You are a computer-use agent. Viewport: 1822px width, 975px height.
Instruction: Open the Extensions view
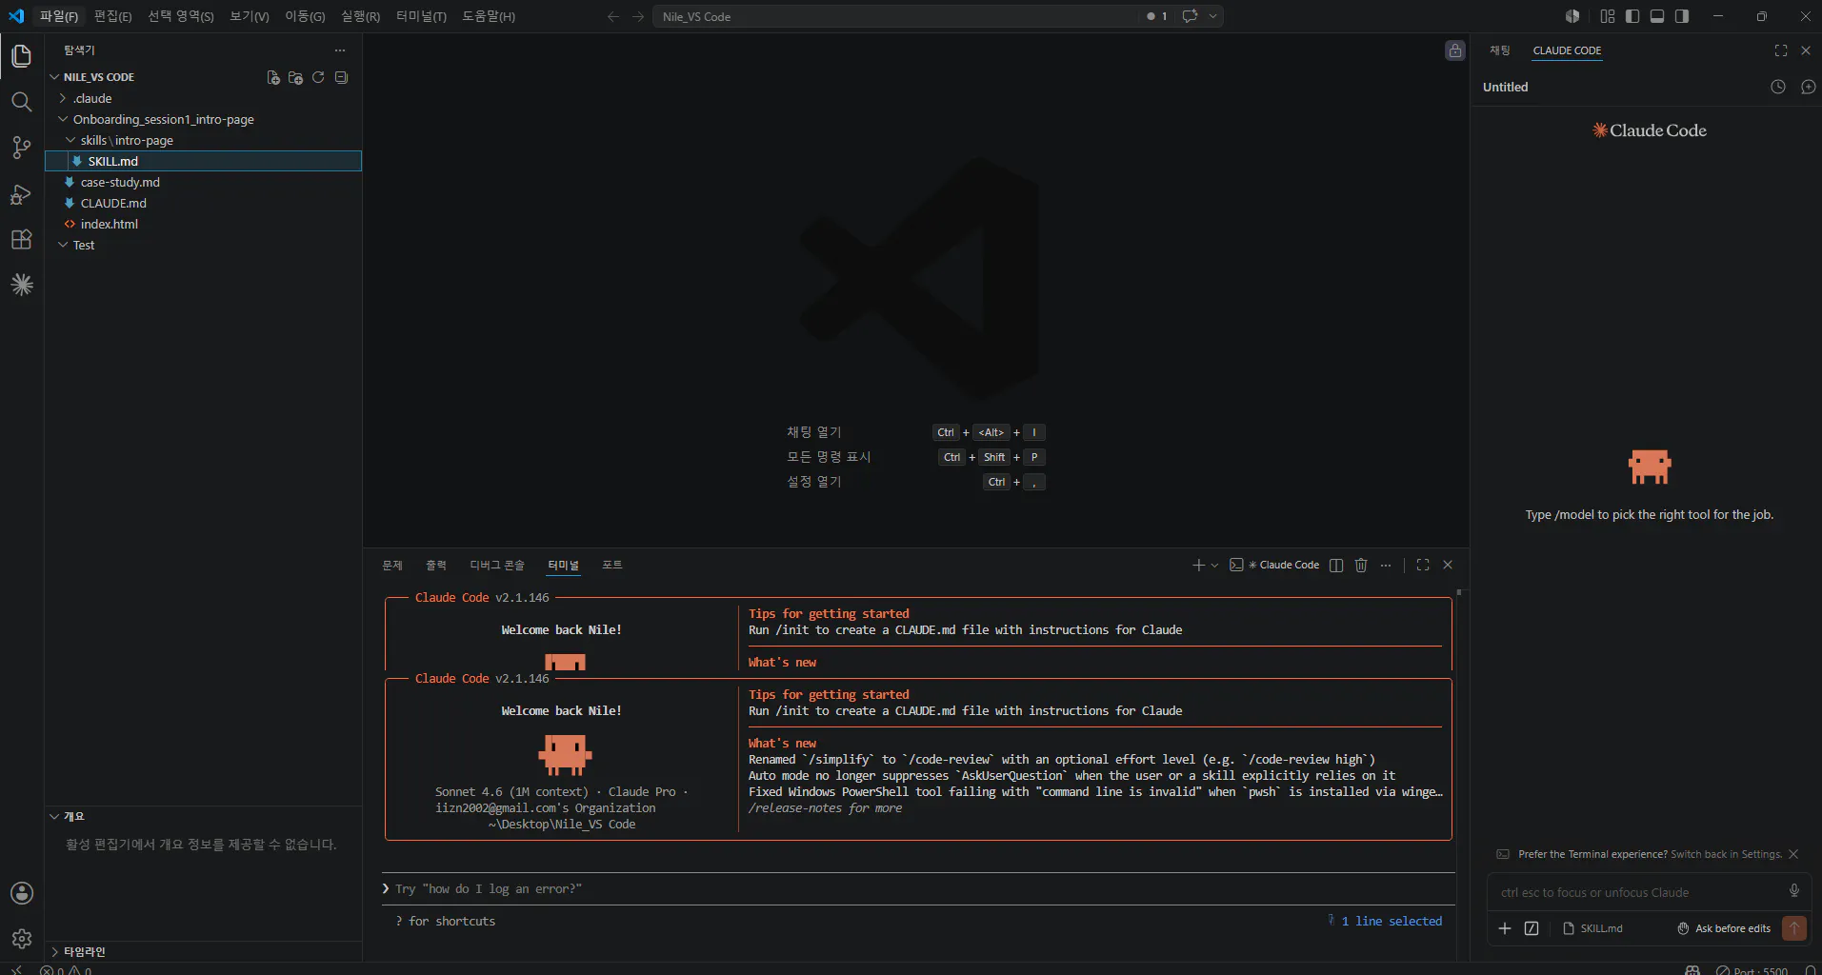[x=21, y=239]
